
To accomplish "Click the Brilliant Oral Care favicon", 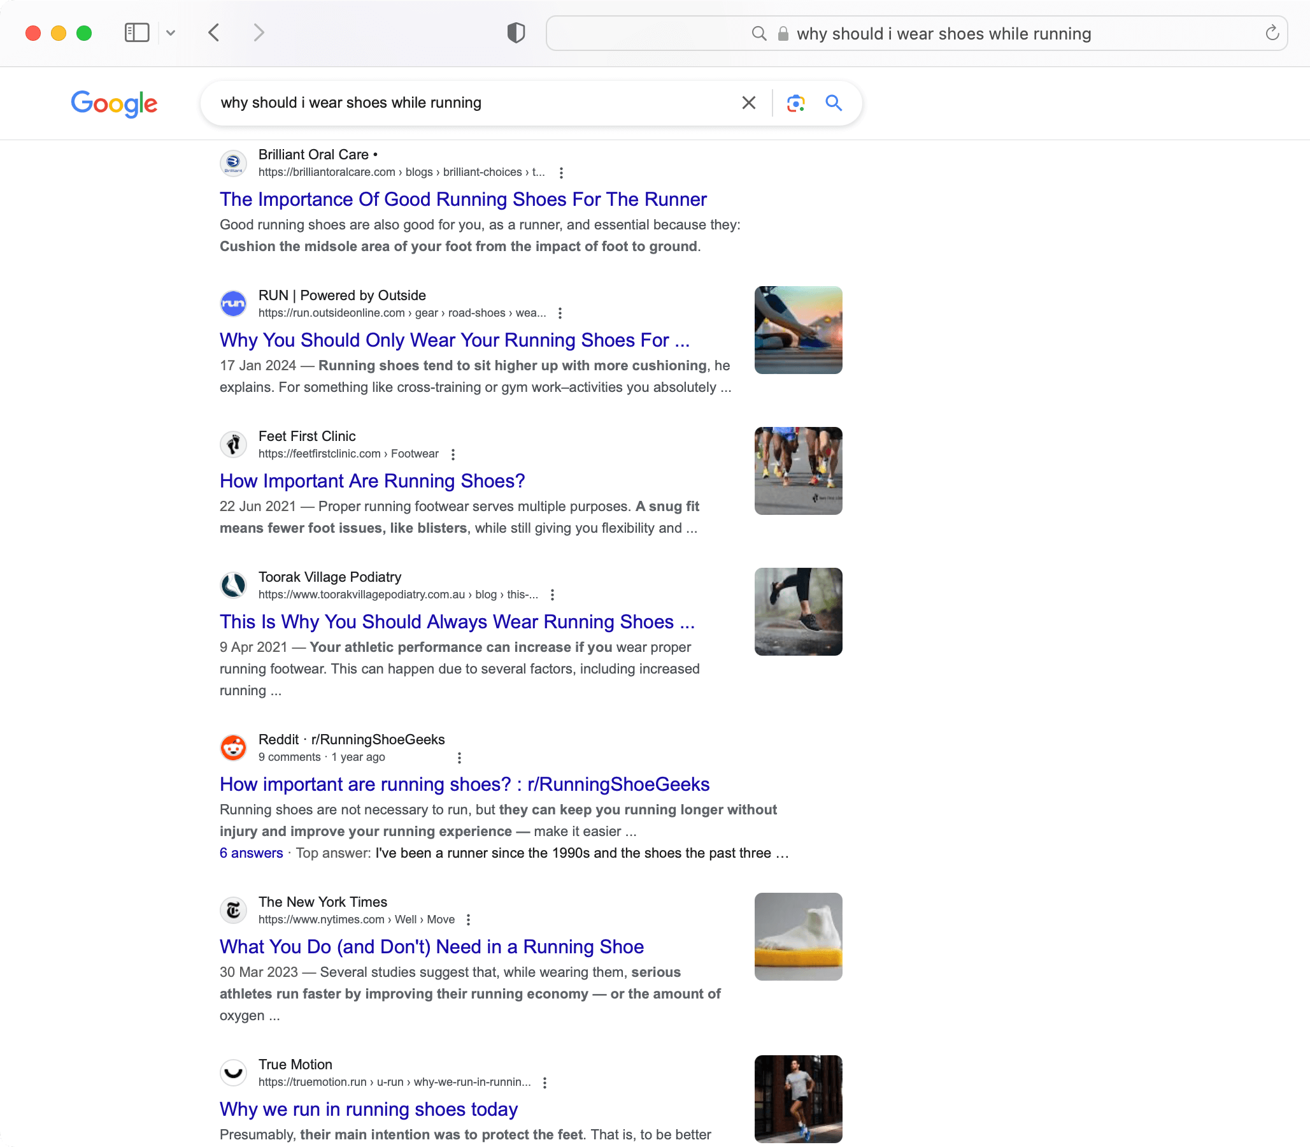I will [x=234, y=162].
